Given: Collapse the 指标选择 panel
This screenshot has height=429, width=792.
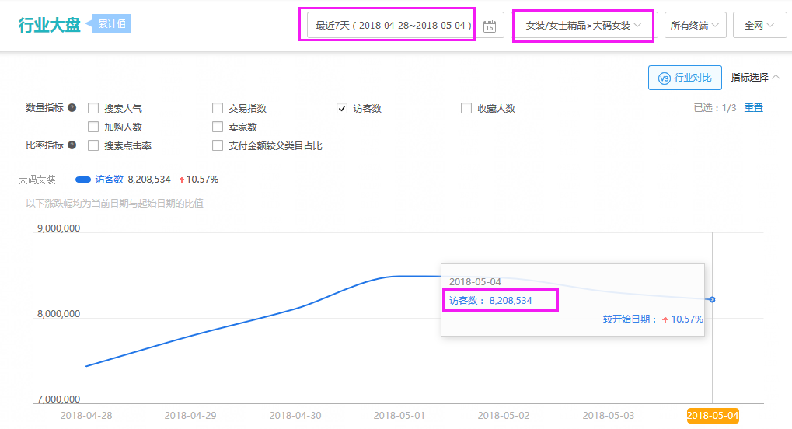Looking at the screenshot, I should pyautogui.click(x=755, y=78).
